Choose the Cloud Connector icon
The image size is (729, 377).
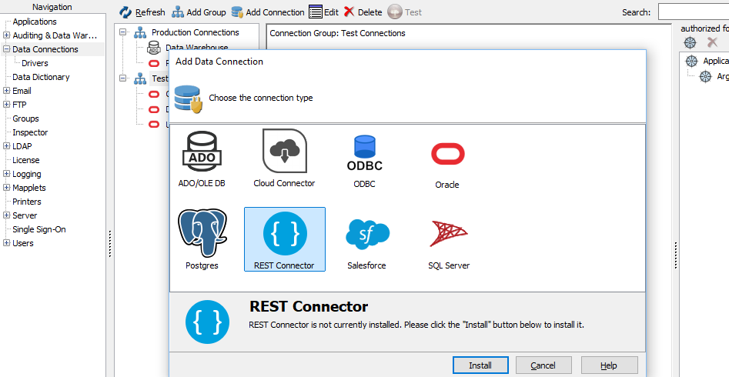284,152
